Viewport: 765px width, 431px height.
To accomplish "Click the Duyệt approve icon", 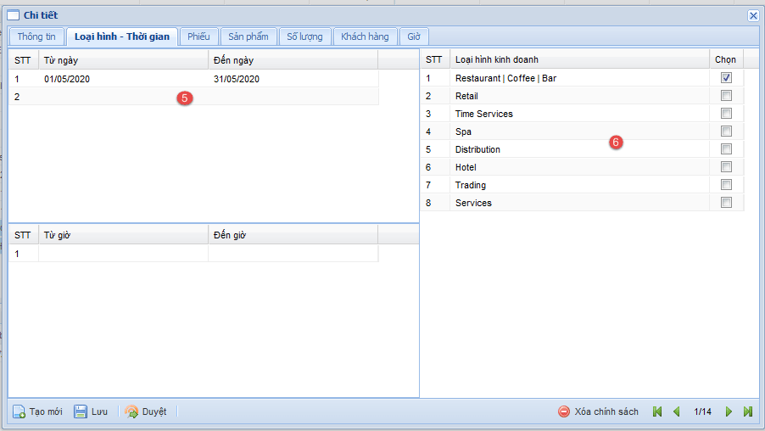I will click(x=131, y=411).
